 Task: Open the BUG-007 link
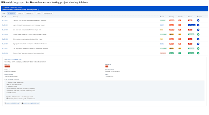(5, 48)
